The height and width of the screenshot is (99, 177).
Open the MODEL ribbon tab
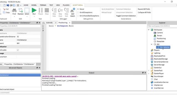coord(34,5)
